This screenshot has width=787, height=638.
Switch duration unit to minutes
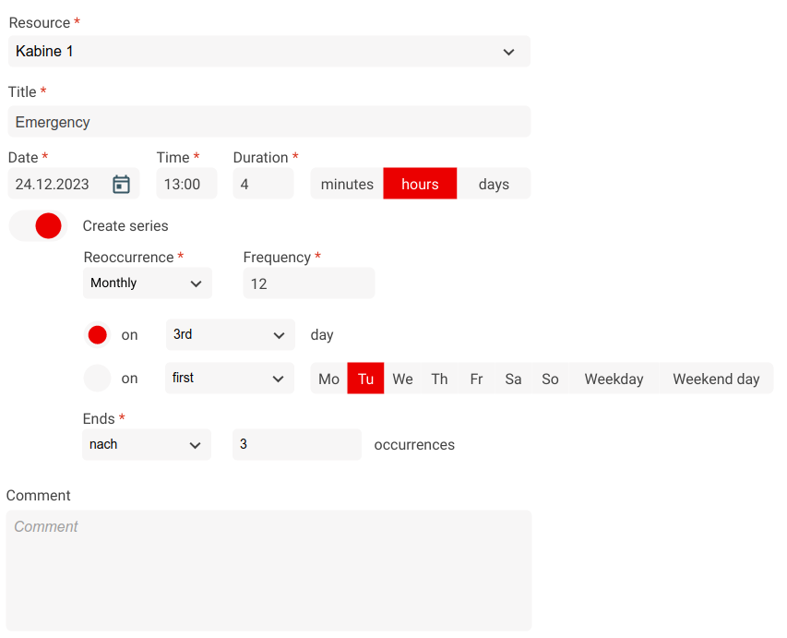347,184
